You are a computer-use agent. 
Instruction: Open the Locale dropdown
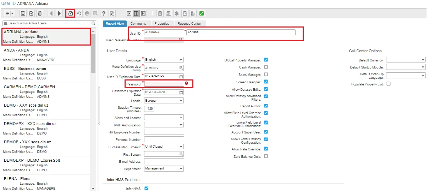[x=181, y=101]
